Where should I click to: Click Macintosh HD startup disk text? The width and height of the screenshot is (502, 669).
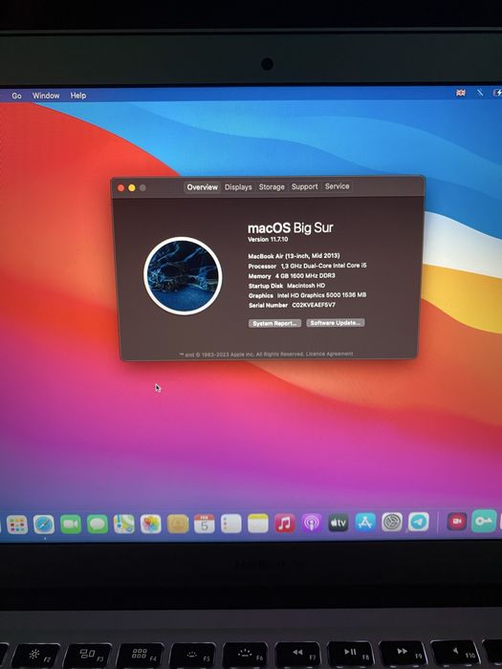tap(306, 286)
